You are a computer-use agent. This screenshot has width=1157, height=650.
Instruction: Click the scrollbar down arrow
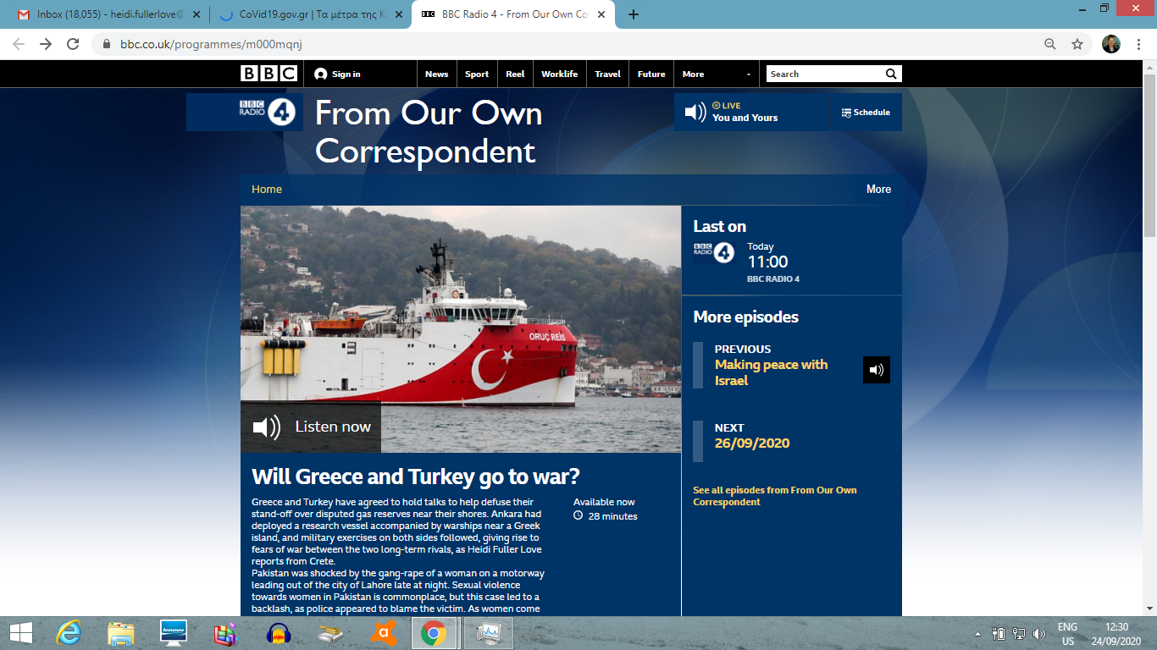(1149, 609)
